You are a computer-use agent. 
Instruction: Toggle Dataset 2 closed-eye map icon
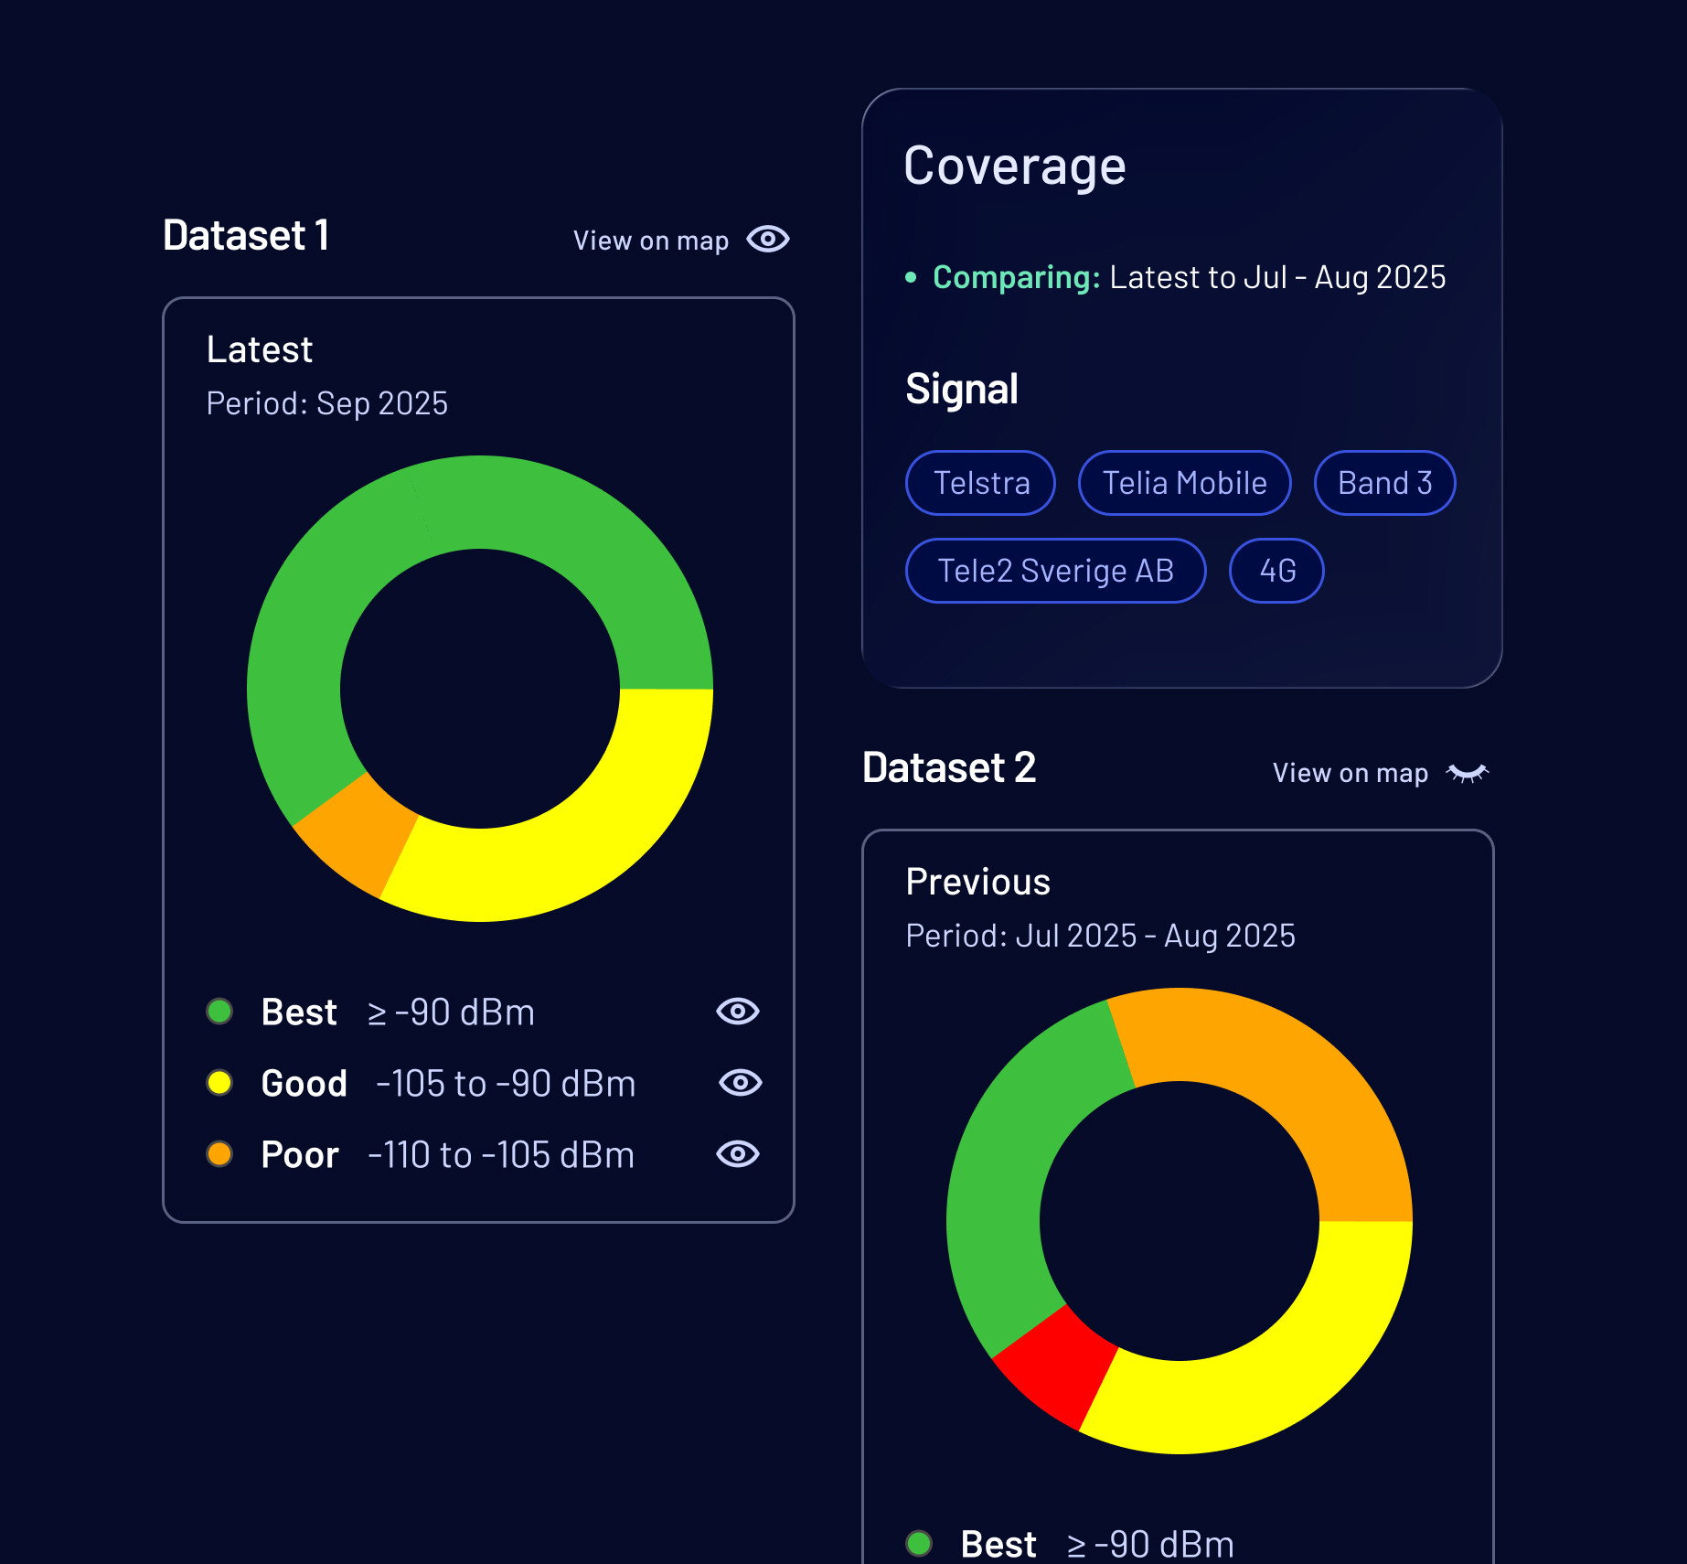1468,774
